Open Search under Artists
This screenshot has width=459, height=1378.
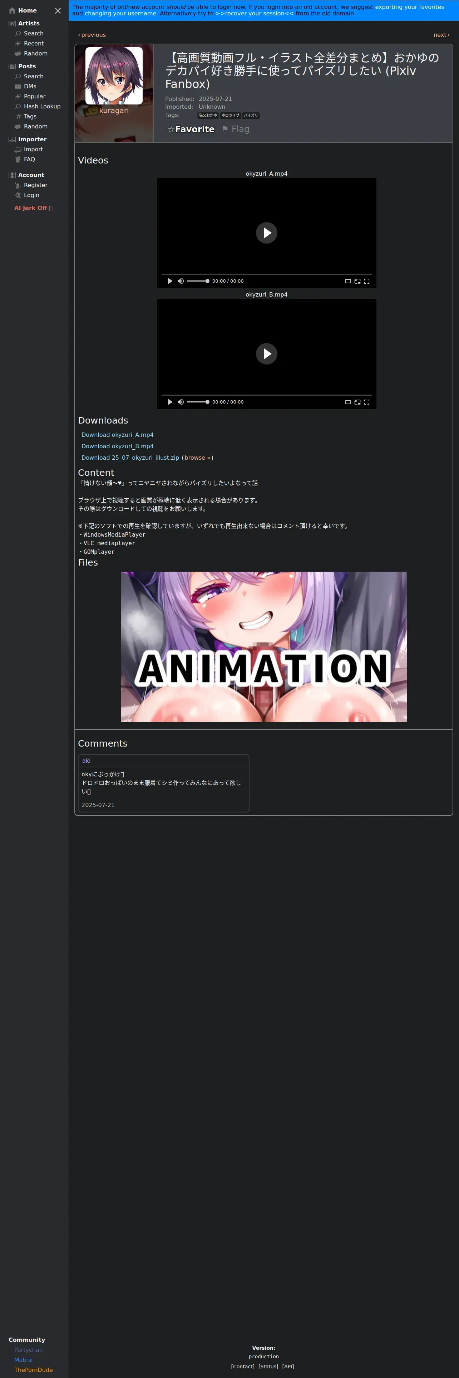point(29,34)
